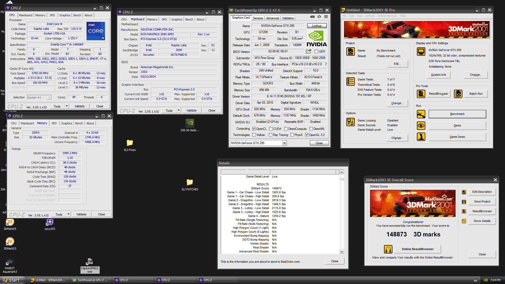The width and height of the screenshot is (505, 284).
Task: Select the SLI PATCHES folder on desktop
Action: pyautogui.click(x=190, y=185)
